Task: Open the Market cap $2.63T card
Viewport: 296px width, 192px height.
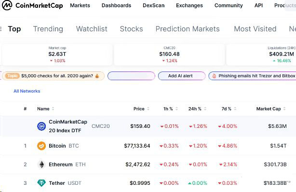Action: 57,55
